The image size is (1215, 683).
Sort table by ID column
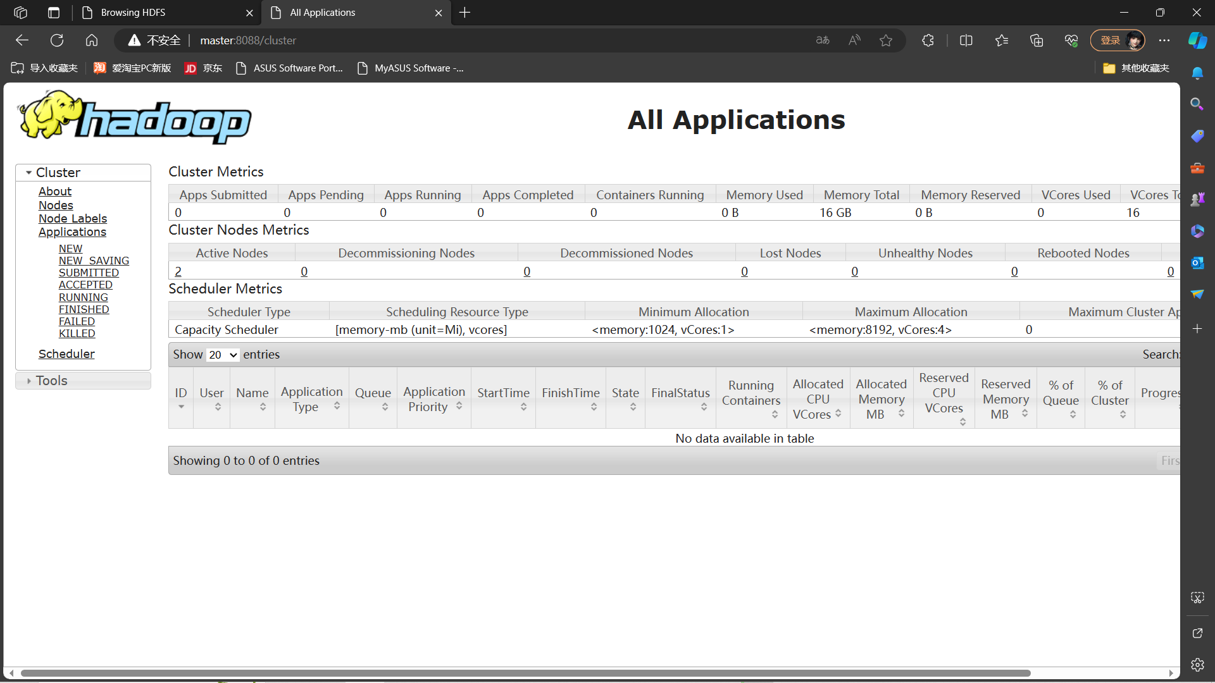coord(181,393)
